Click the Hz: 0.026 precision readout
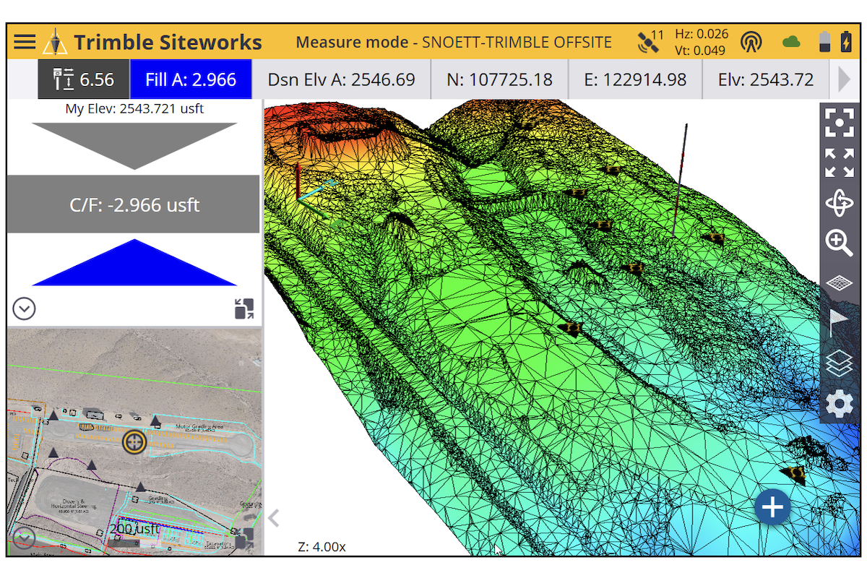Viewport: 867px width, 578px height. pyautogui.click(x=702, y=34)
